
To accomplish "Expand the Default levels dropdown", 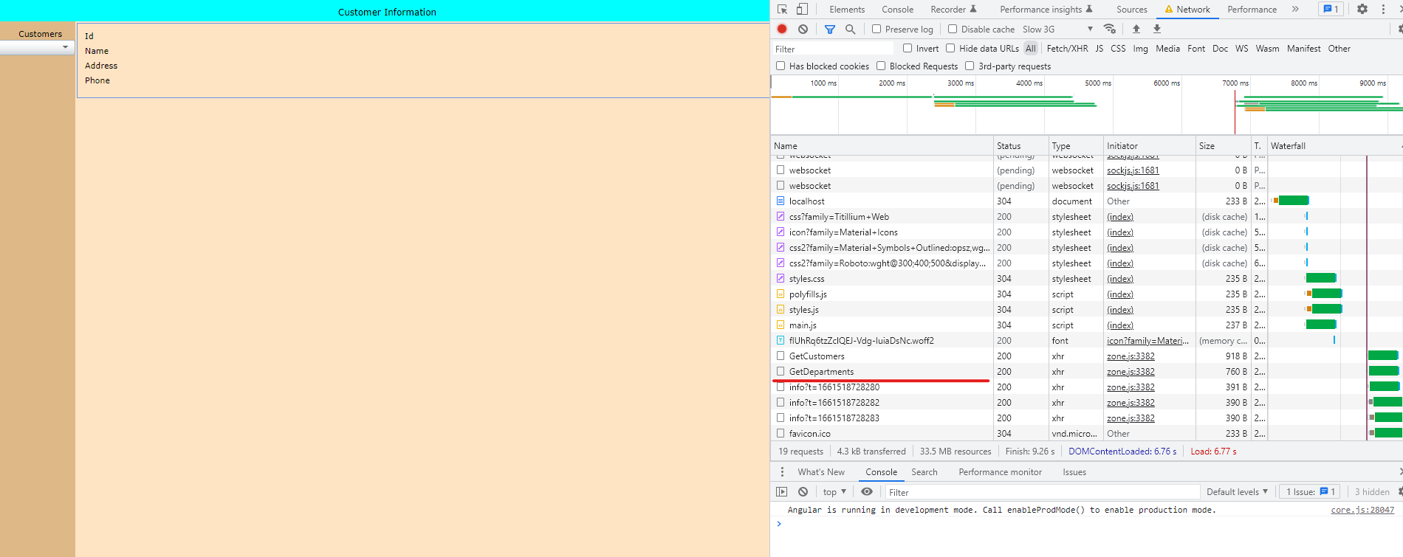I will 1237,492.
